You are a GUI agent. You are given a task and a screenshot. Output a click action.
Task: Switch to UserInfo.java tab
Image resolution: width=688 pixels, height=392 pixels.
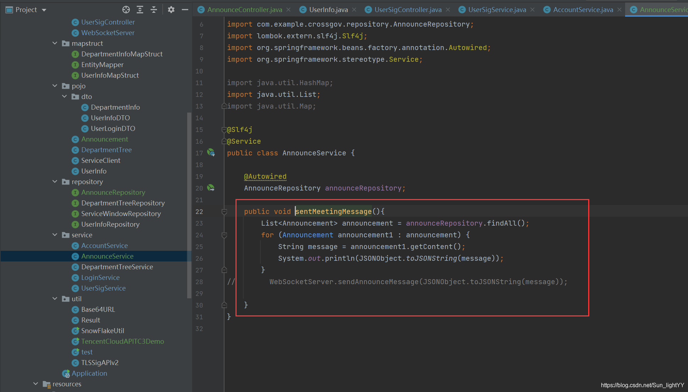pos(328,10)
